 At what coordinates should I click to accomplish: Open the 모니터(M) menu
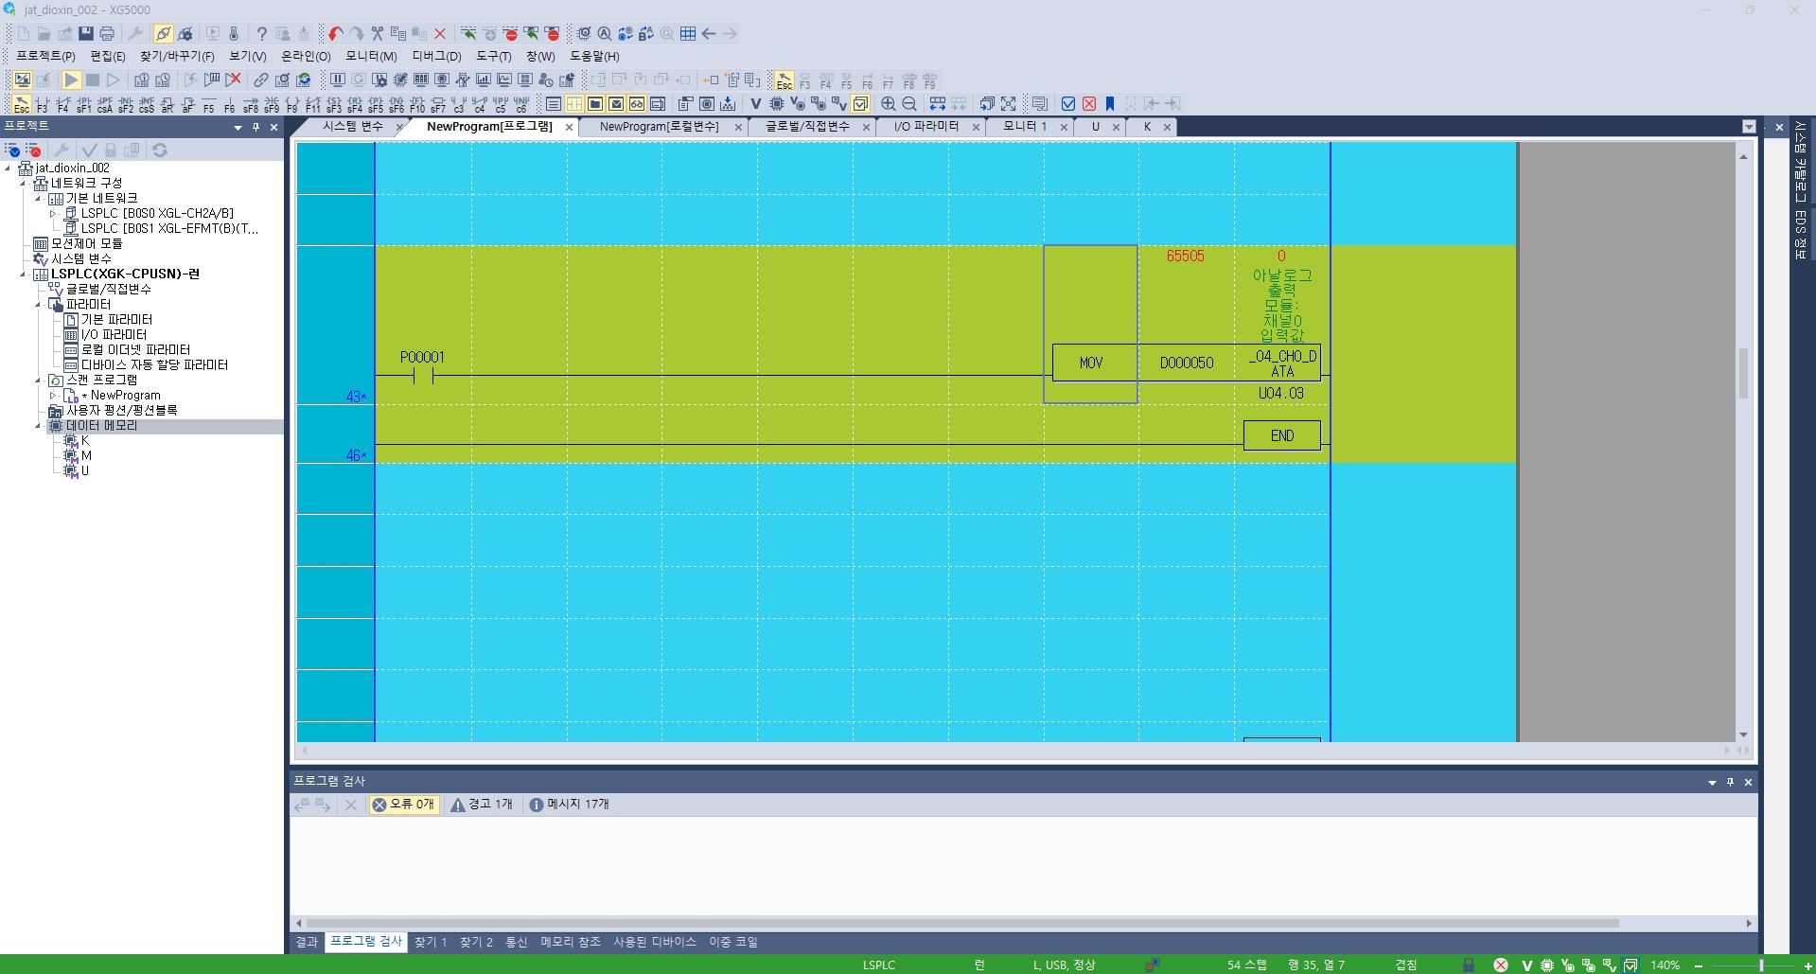click(371, 57)
